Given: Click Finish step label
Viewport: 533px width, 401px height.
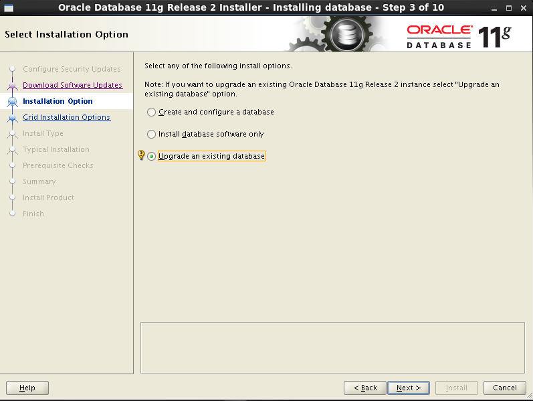Looking at the screenshot, I should [33, 214].
